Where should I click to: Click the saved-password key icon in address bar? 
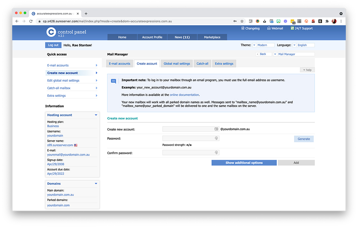pos(235,21)
